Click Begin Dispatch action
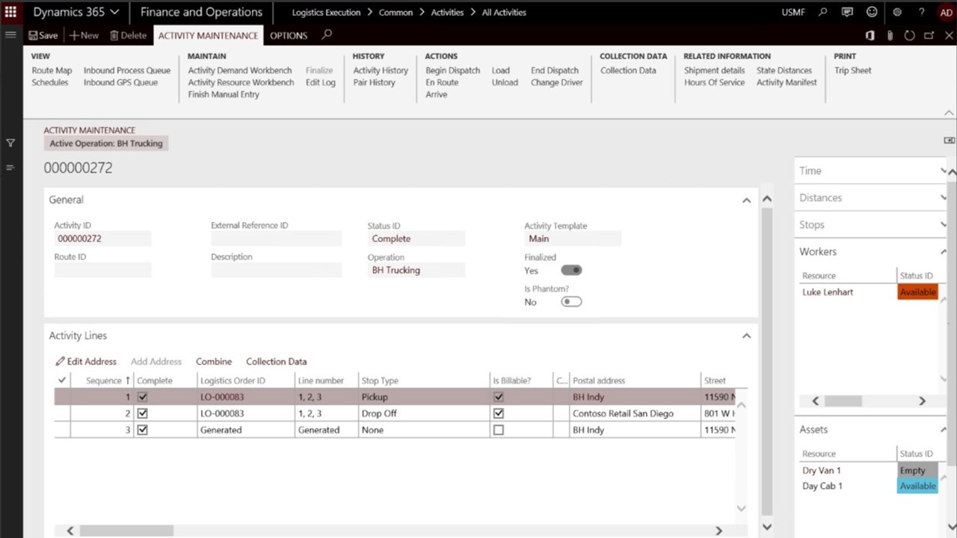 [453, 70]
